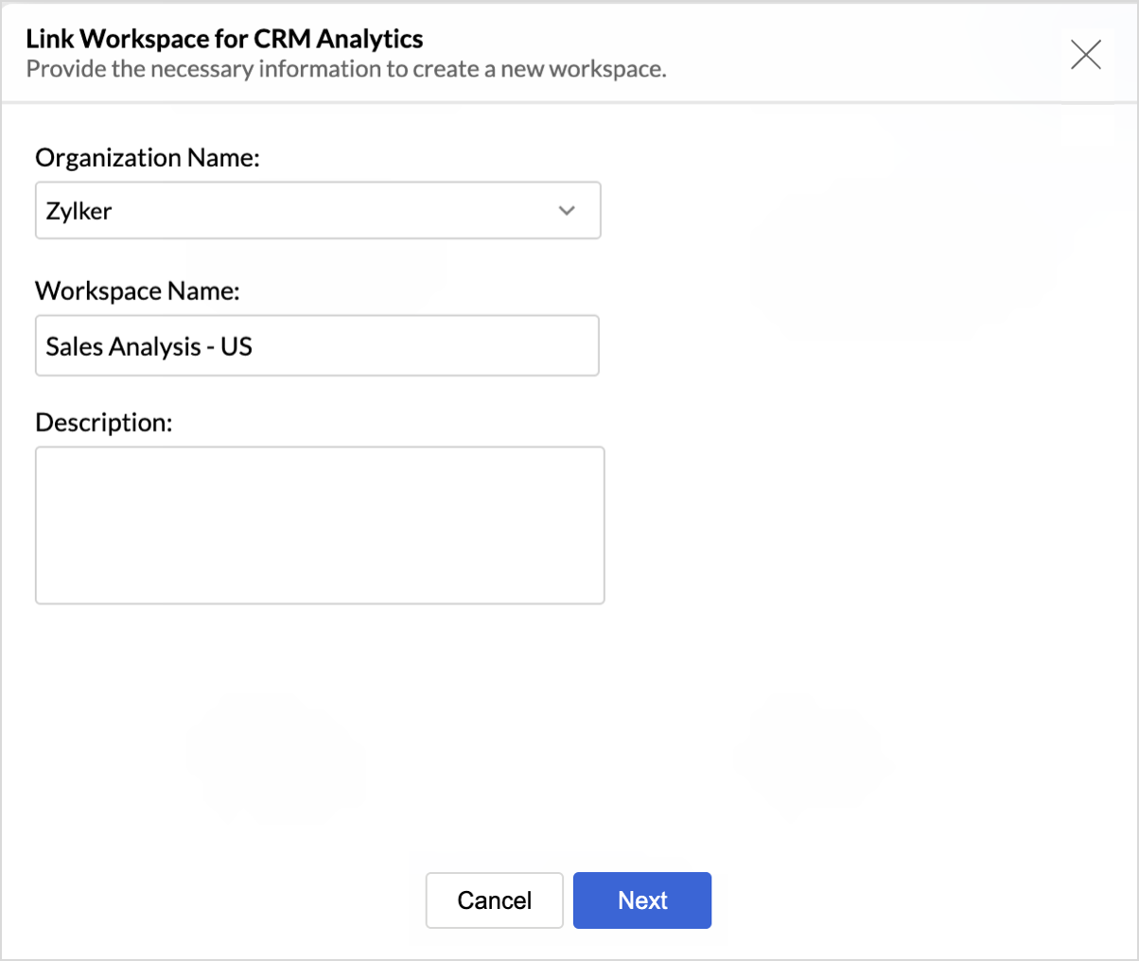The width and height of the screenshot is (1139, 961).
Task: Click the Workspace Name label
Action: [x=138, y=290]
